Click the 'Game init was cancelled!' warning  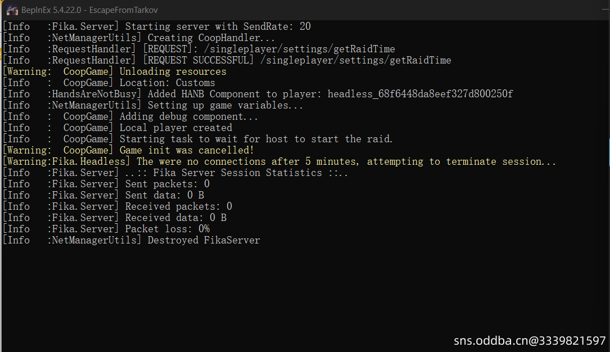tap(187, 150)
